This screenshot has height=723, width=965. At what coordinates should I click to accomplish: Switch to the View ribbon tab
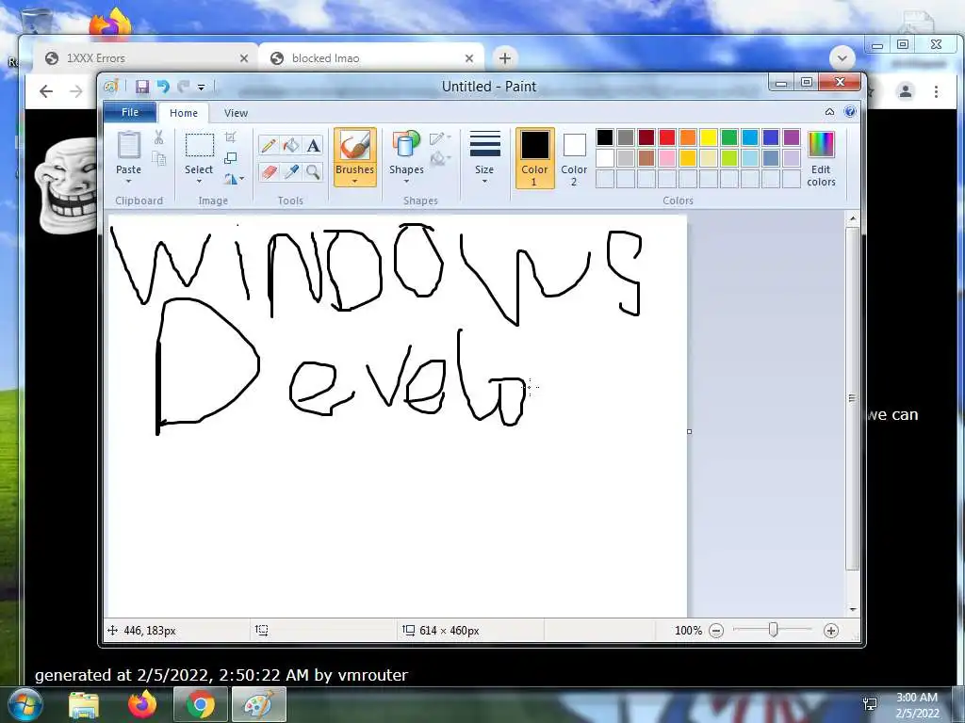click(x=236, y=113)
